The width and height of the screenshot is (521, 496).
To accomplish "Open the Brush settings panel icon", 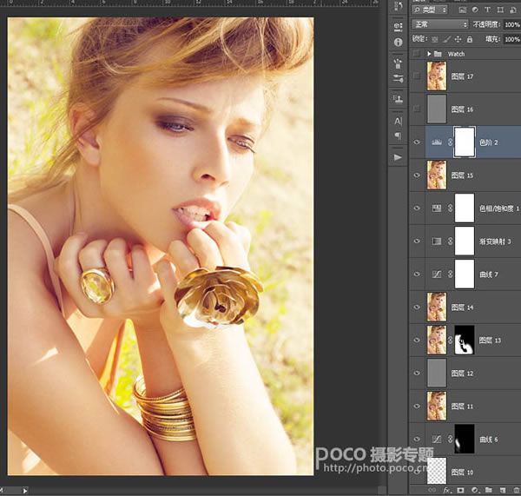I will click(398, 78).
